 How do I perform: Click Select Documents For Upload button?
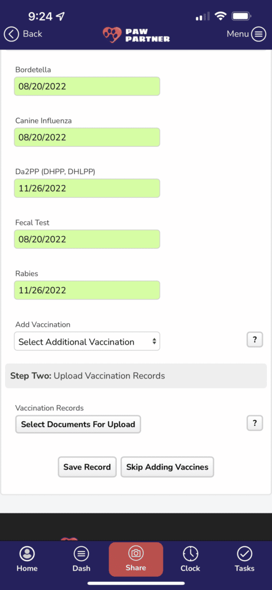click(x=78, y=425)
